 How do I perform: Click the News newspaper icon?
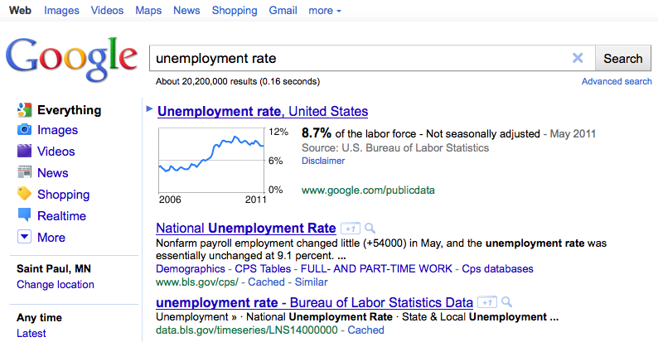[x=24, y=172]
